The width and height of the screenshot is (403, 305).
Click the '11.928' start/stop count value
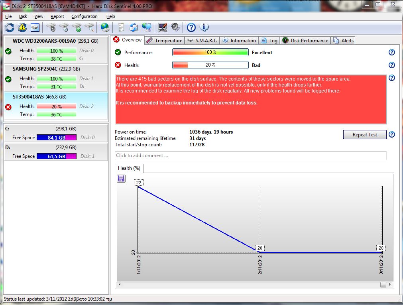(x=197, y=145)
